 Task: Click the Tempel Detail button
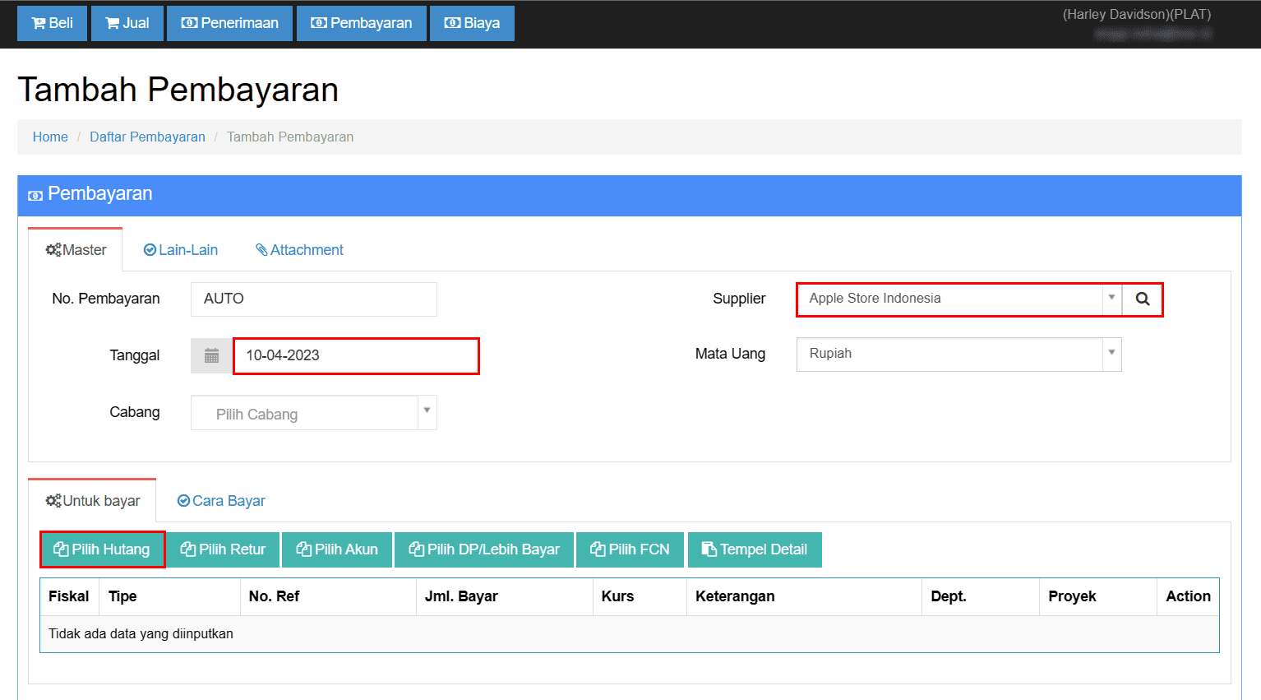click(x=755, y=549)
